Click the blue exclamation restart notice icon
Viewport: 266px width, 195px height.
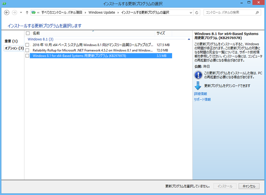pos(198,75)
